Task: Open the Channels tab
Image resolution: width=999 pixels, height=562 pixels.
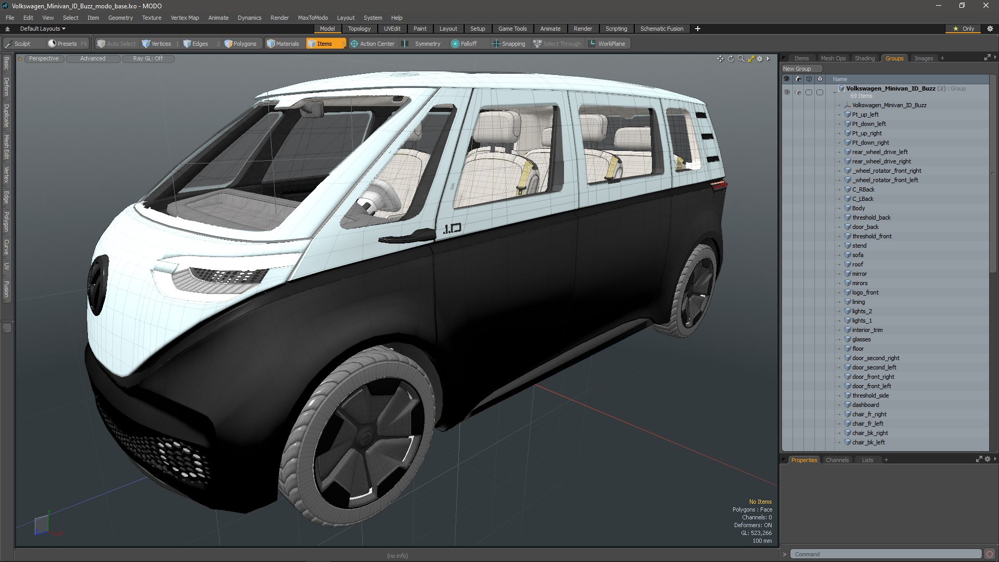Action: pos(837,460)
